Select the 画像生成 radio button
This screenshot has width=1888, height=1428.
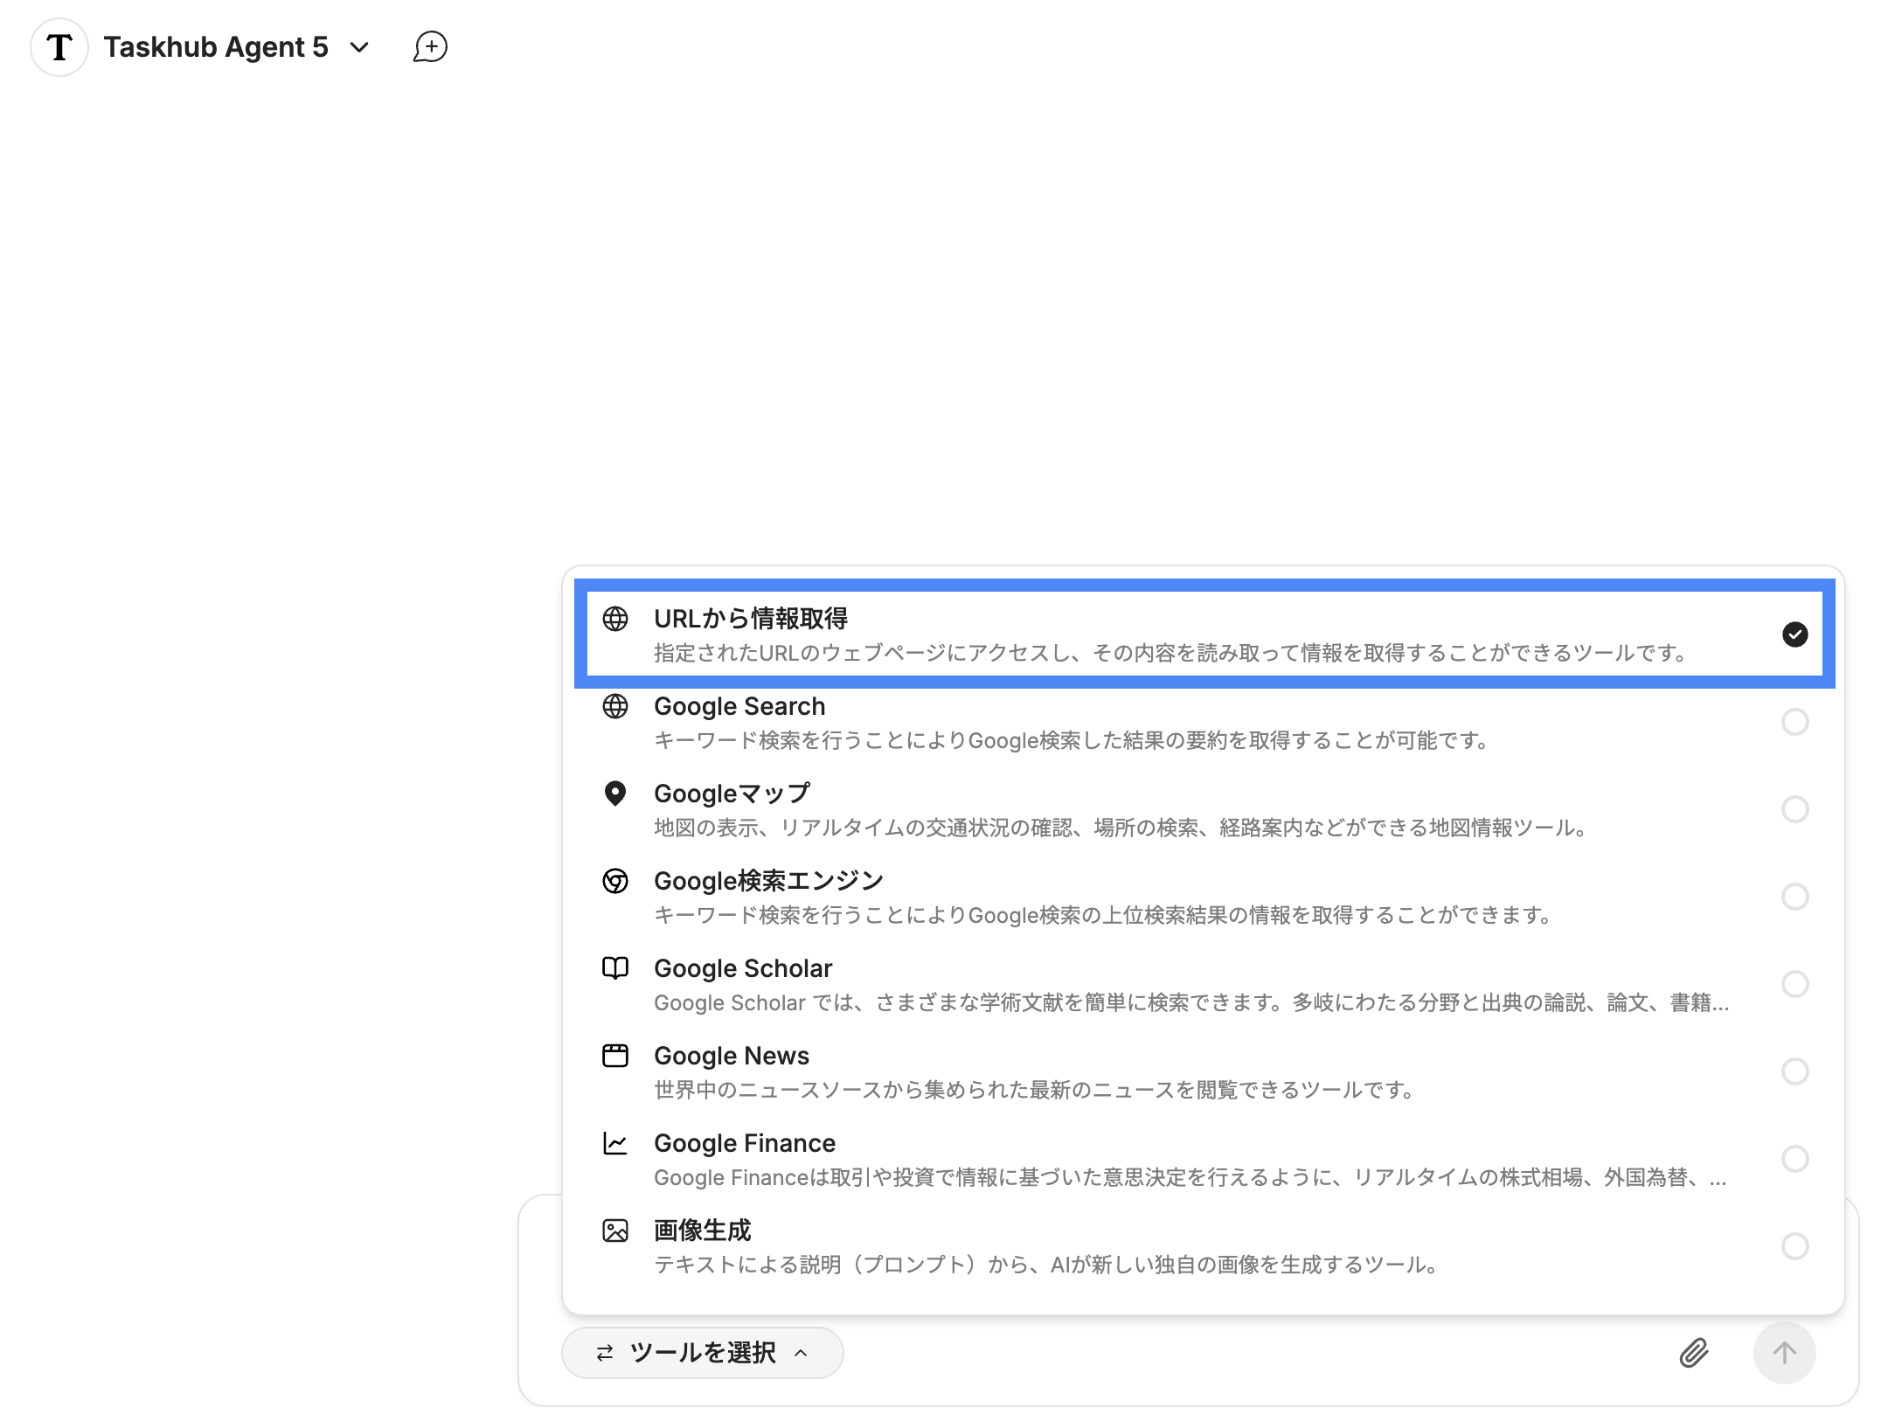pyautogui.click(x=1794, y=1246)
